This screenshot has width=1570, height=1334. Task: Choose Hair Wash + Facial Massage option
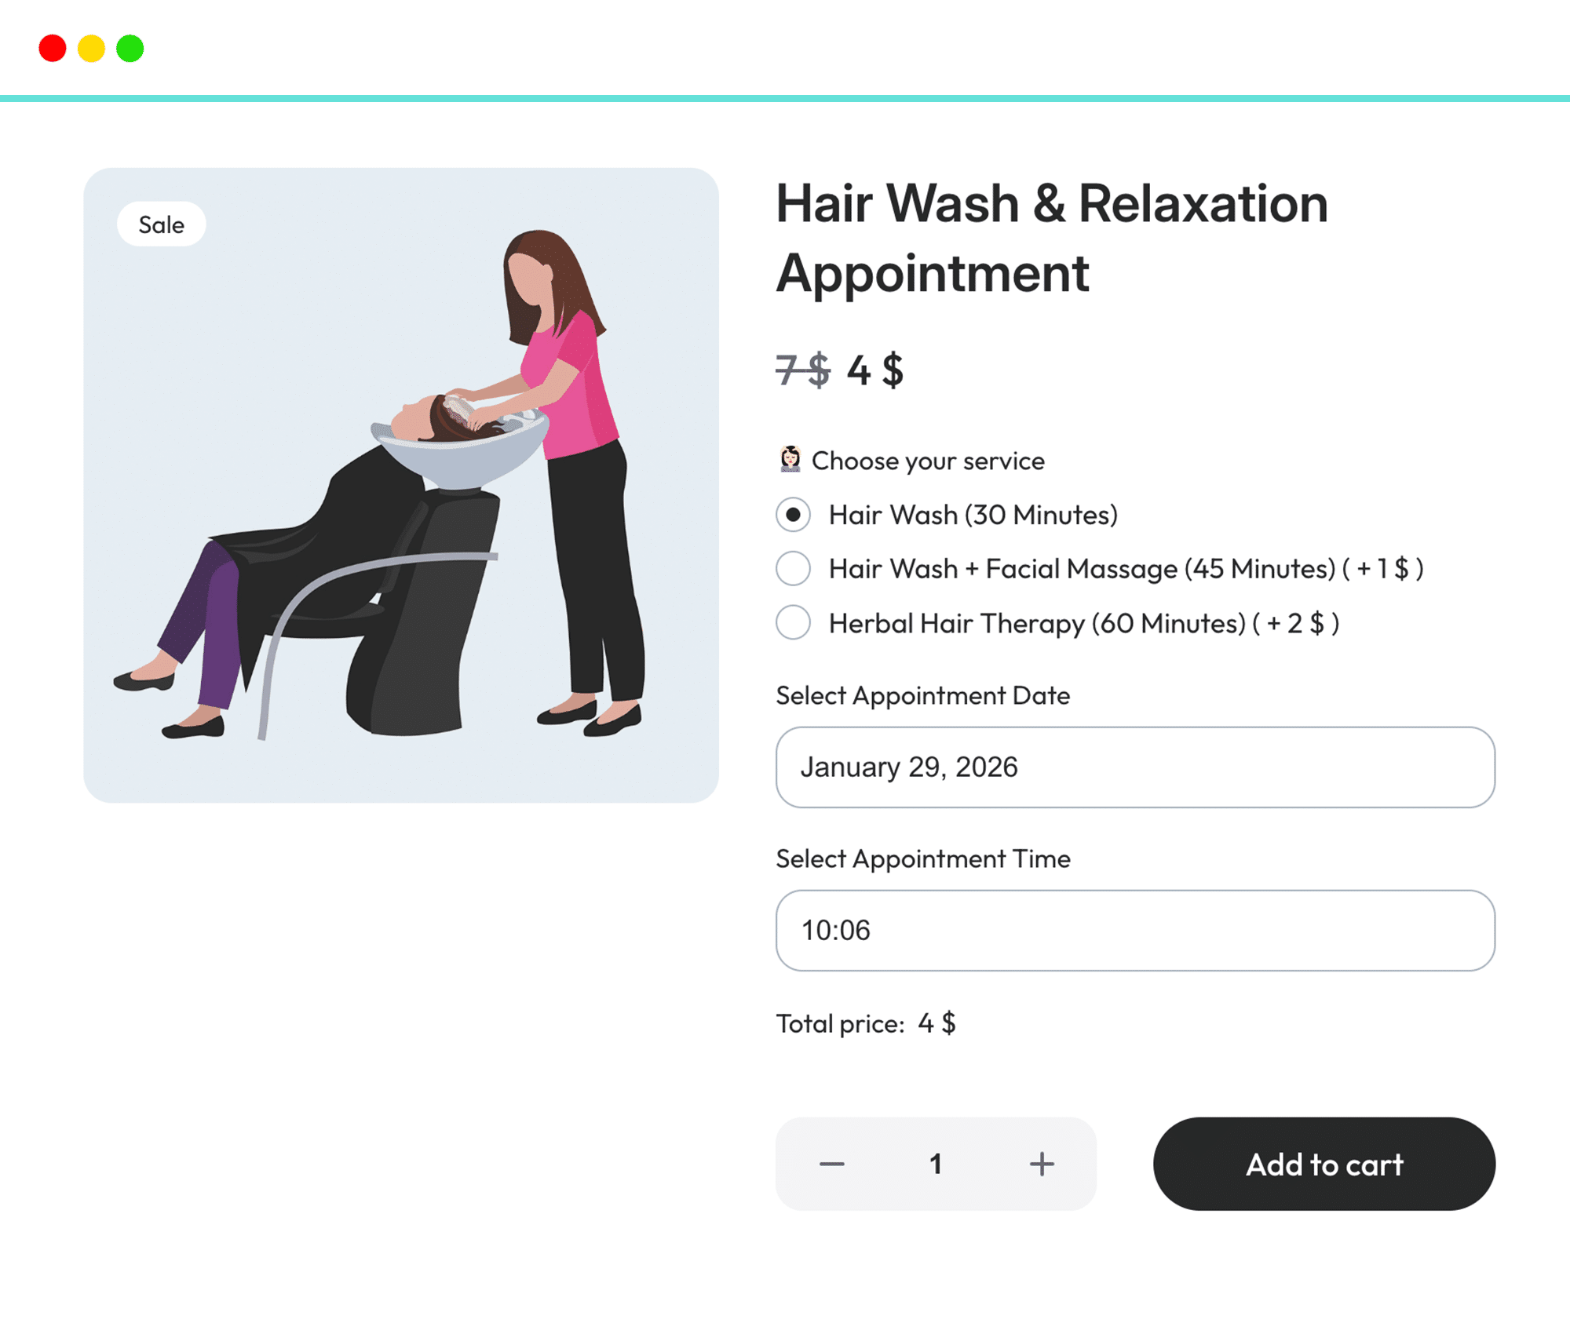(793, 568)
